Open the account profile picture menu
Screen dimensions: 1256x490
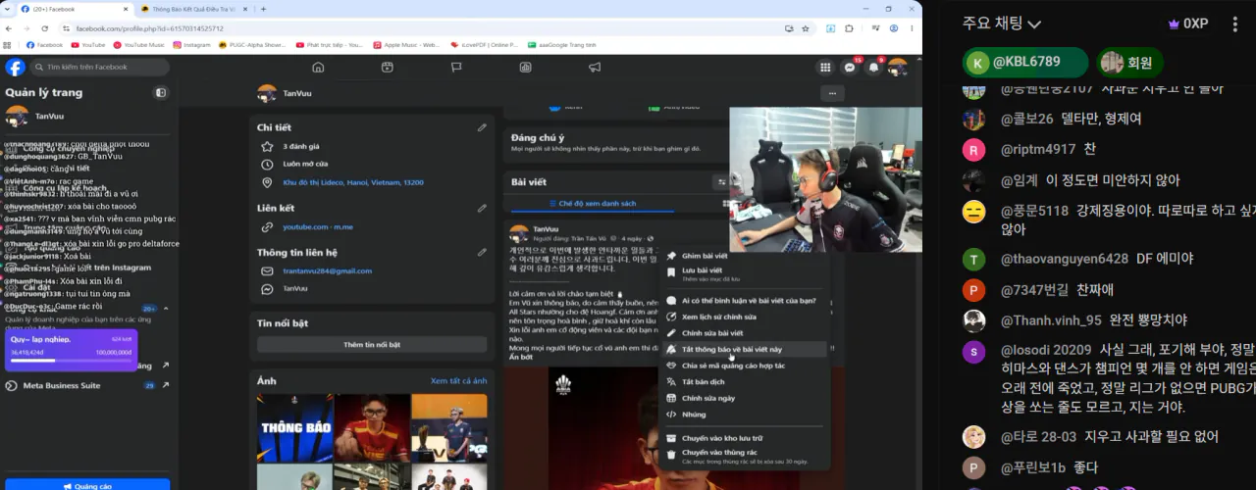898,68
